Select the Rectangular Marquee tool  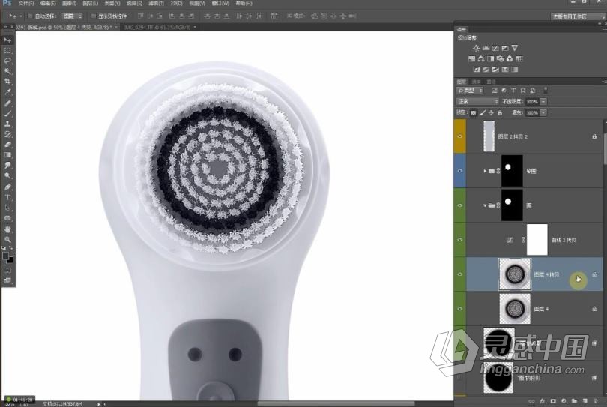click(7, 51)
